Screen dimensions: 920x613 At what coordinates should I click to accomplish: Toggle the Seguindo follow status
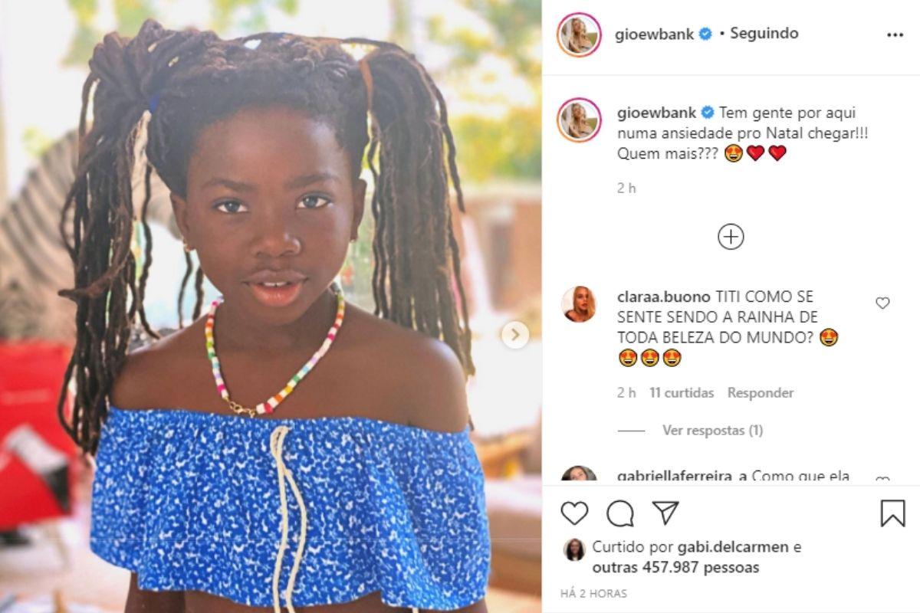[764, 34]
